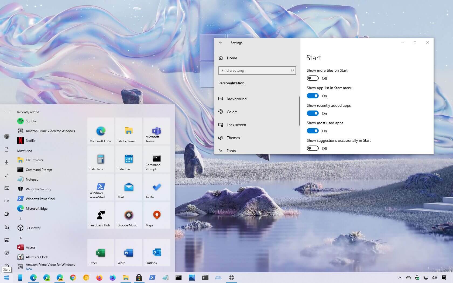This screenshot has height=283, width=453.
Task: Open Firefox from the taskbar
Action: point(99,278)
